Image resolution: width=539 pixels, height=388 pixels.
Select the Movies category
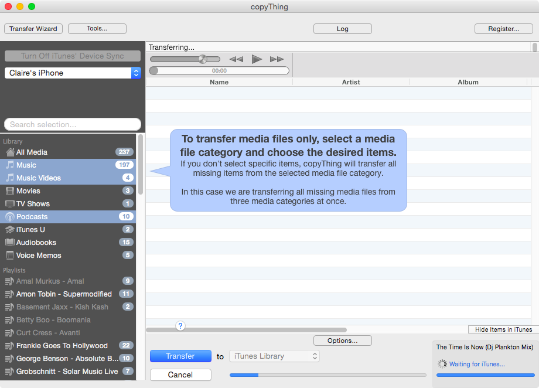(68, 191)
